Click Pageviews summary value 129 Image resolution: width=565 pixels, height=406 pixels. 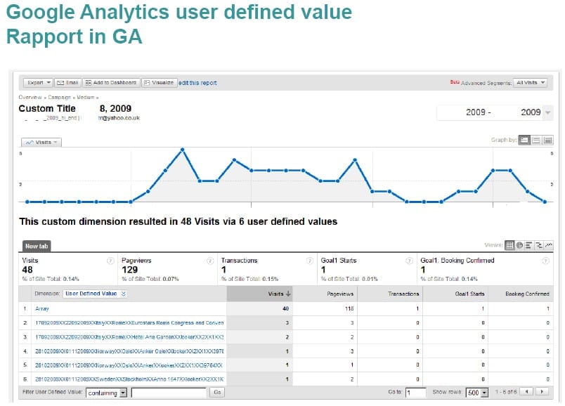point(130,270)
